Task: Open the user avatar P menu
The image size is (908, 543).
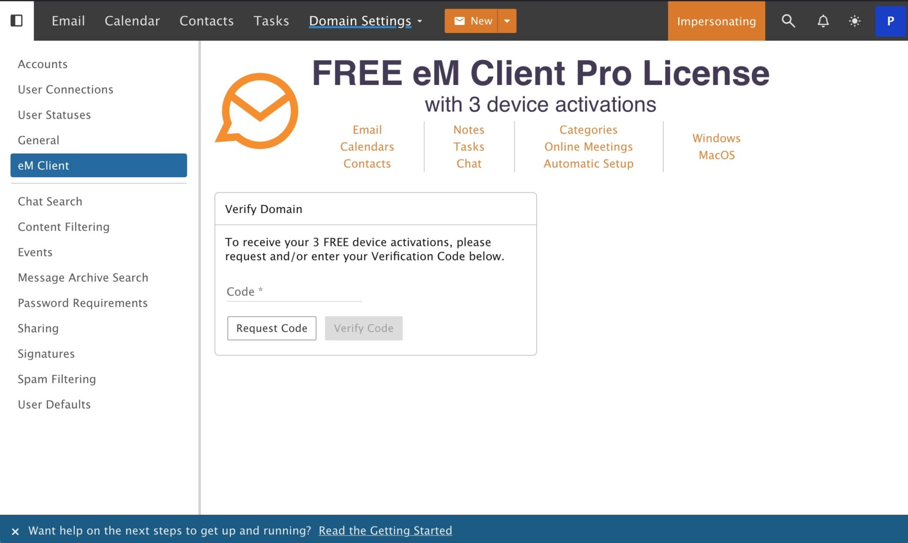Action: coord(890,21)
